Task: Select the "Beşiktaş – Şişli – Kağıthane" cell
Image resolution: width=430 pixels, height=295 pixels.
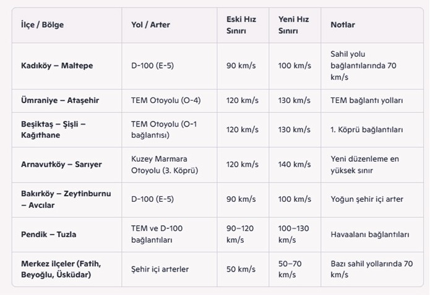Action: [x=53, y=130]
